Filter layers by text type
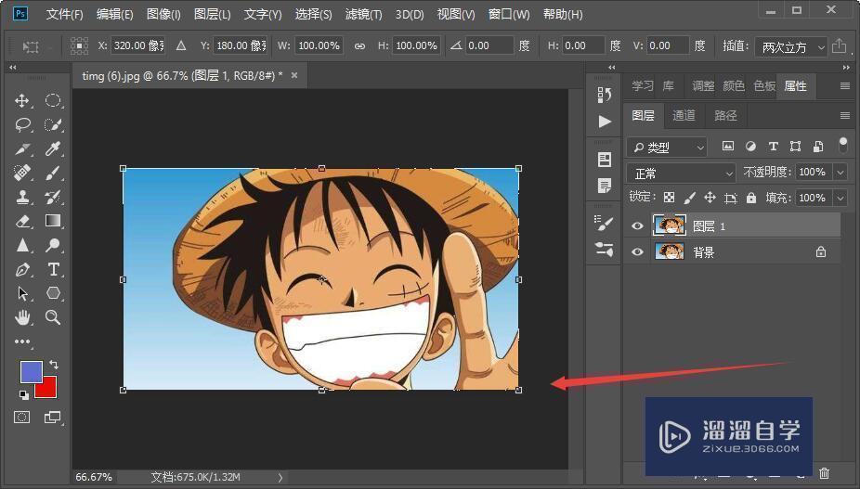 (773, 147)
